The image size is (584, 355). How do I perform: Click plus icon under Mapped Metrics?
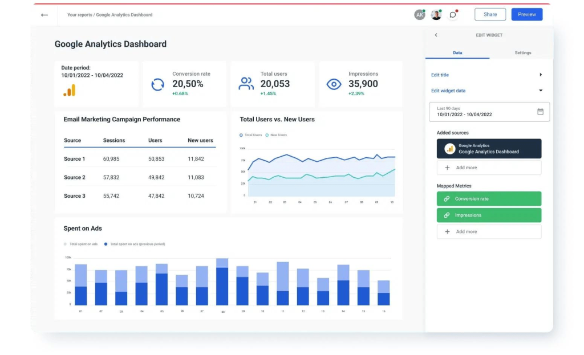[447, 231]
